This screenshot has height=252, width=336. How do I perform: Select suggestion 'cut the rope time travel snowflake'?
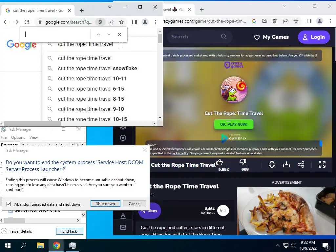[x=97, y=68]
